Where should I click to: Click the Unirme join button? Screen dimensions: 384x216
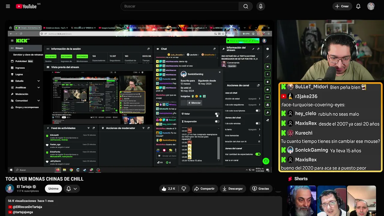(53, 189)
